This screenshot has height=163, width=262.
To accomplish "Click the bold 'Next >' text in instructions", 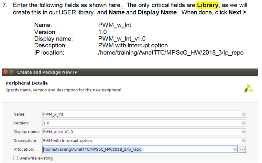I will coord(237,12).
